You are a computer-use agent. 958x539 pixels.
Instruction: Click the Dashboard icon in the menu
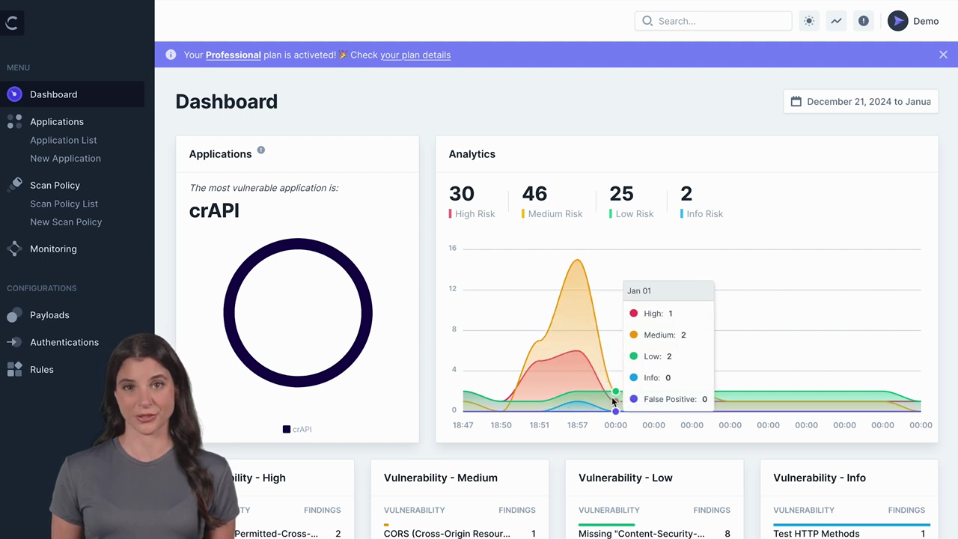pyautogui.click(x=14, y=94)
